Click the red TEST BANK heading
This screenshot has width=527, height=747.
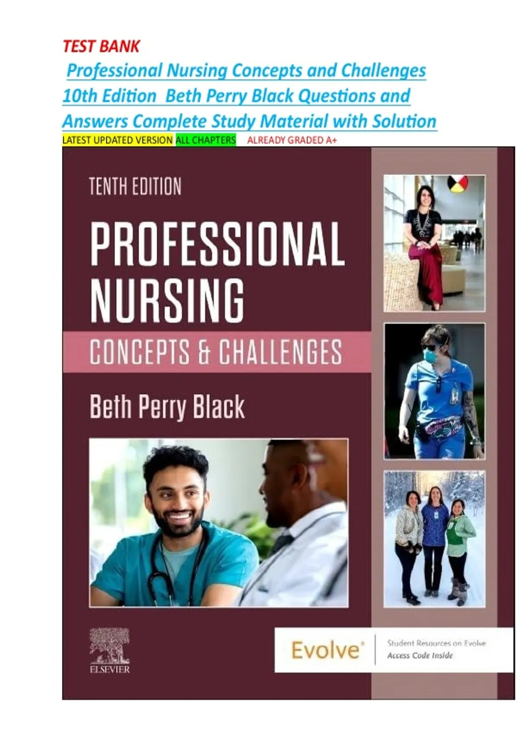101,46
